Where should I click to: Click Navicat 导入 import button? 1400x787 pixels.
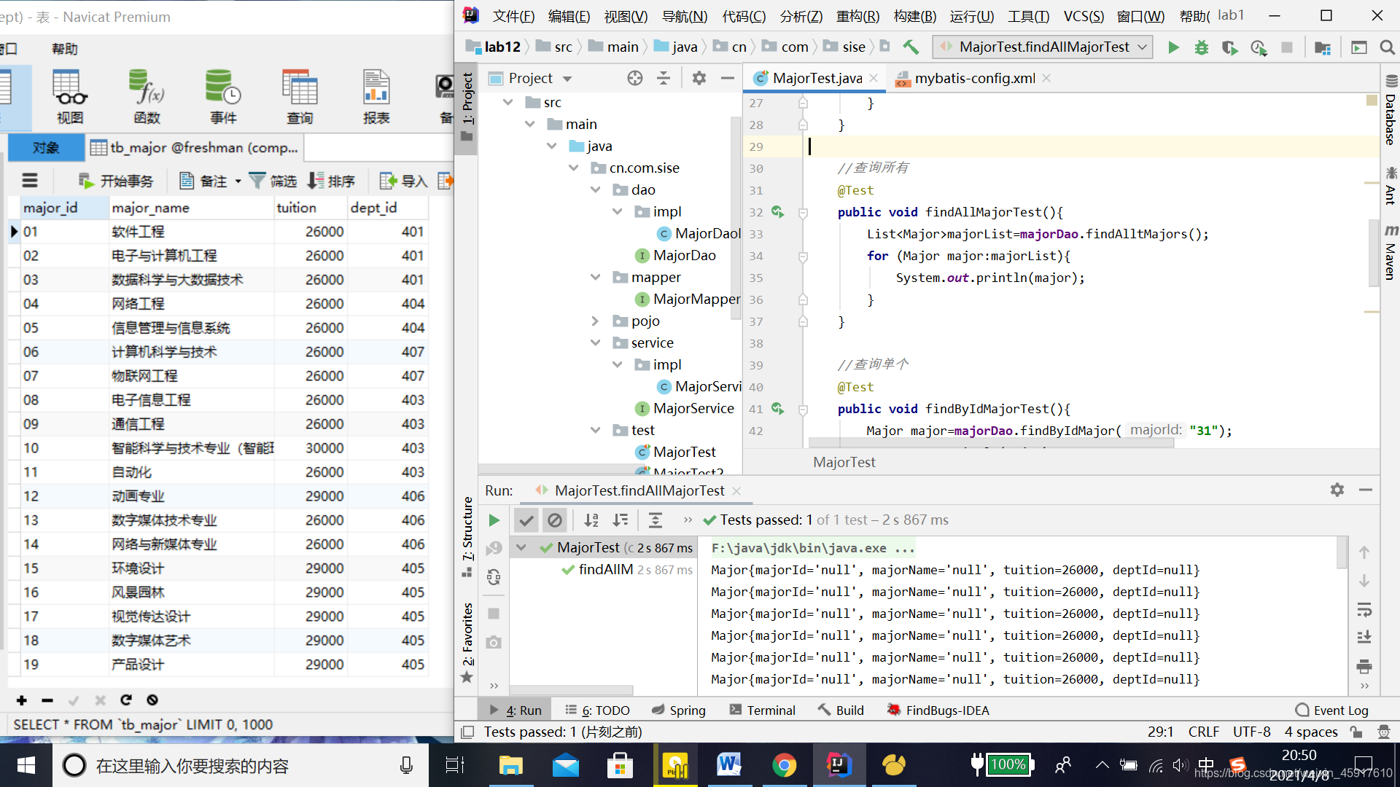(x=403, y=181)
